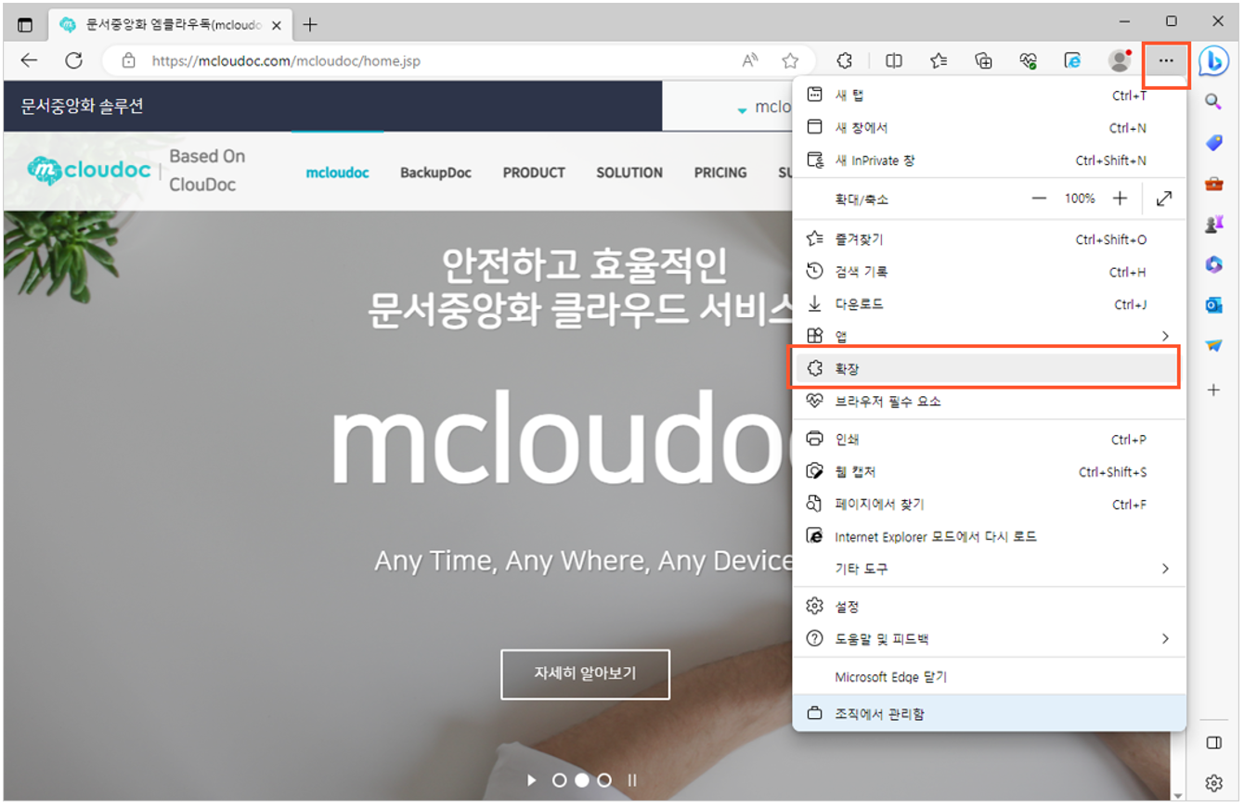Open the sidebar shopping tag icon
Screen dimensions: 1244x807
[x=1213, y=143]
